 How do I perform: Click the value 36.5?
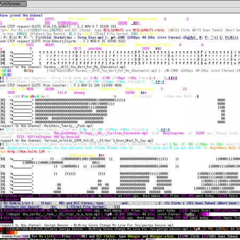pos(77,49)
